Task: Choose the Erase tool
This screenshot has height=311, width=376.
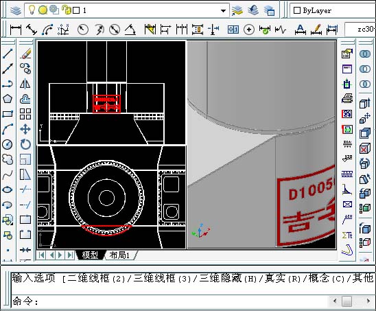Action: click(x=25, y=54)
